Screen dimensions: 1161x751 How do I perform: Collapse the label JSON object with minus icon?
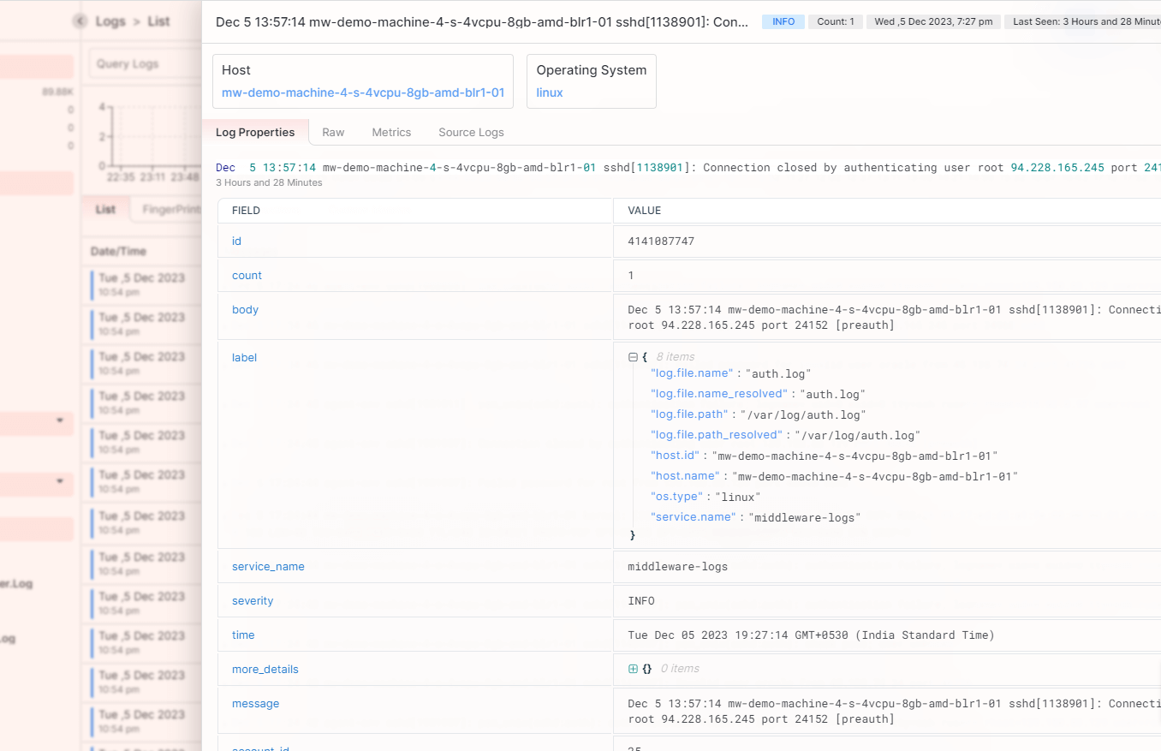click(632, 356)
